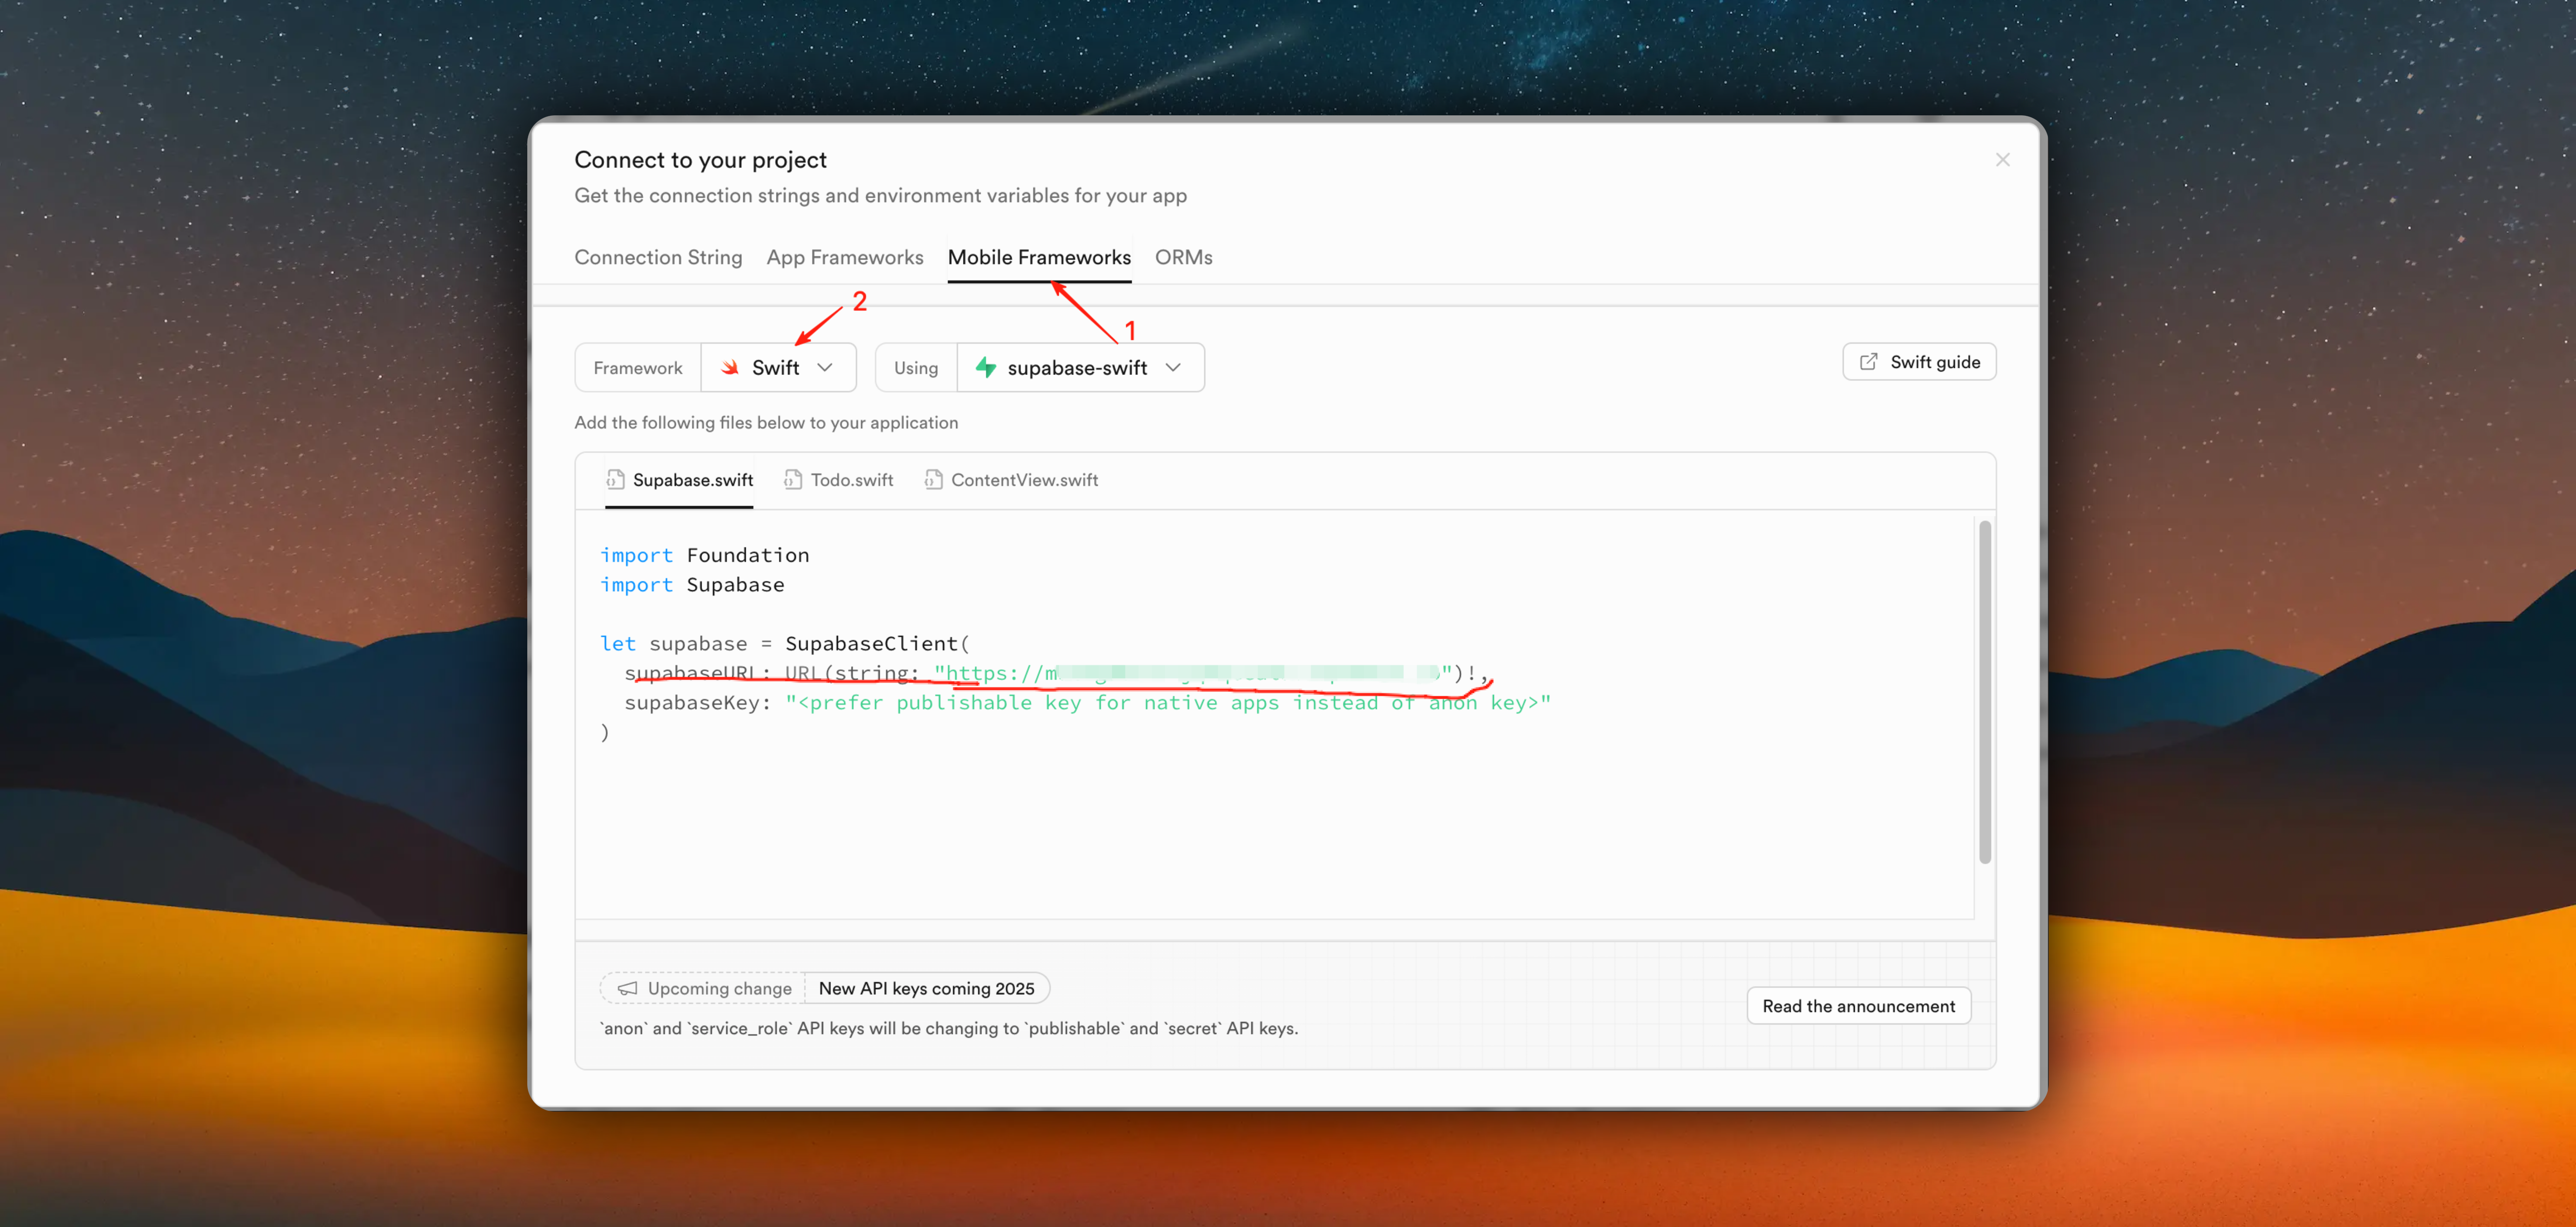Click Read the announcement button

[x=1858, y=1006]
